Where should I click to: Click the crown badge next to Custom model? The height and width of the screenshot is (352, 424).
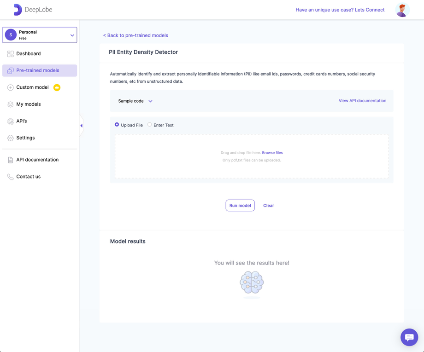click(x=57, y=87)
